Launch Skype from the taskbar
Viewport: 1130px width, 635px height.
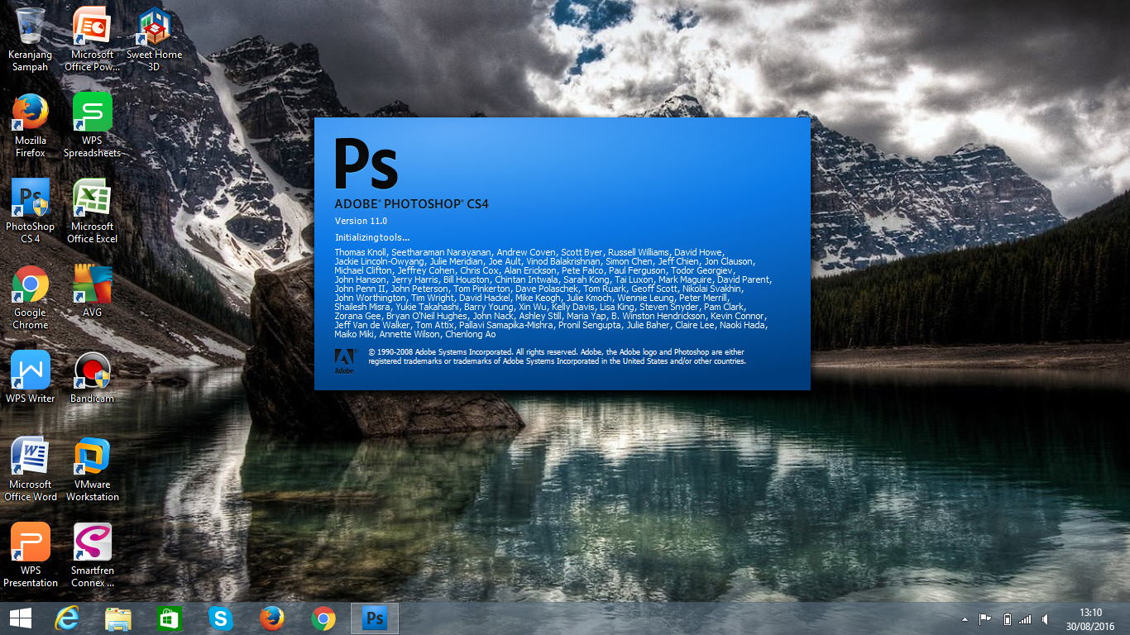coord(220,618)
